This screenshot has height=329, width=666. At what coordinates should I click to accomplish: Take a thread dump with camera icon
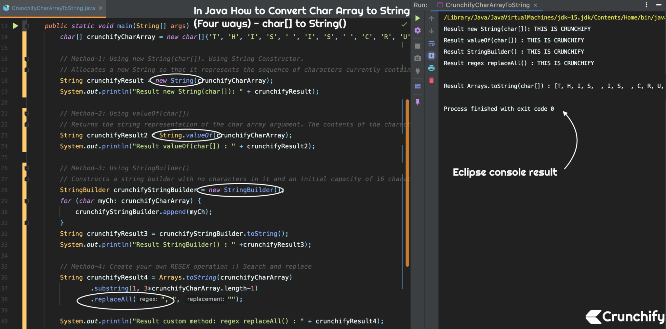[418, 58]
